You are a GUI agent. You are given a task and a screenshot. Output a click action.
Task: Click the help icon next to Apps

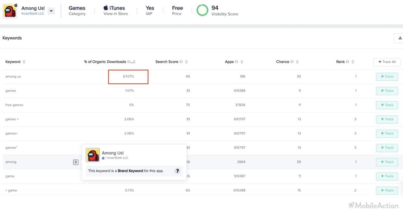237,62
